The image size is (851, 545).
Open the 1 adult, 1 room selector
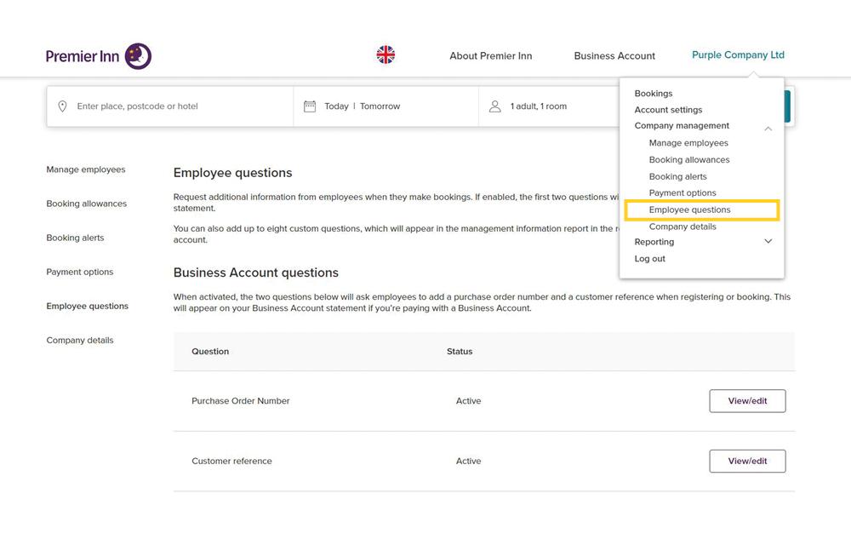(x=549, y=106)
